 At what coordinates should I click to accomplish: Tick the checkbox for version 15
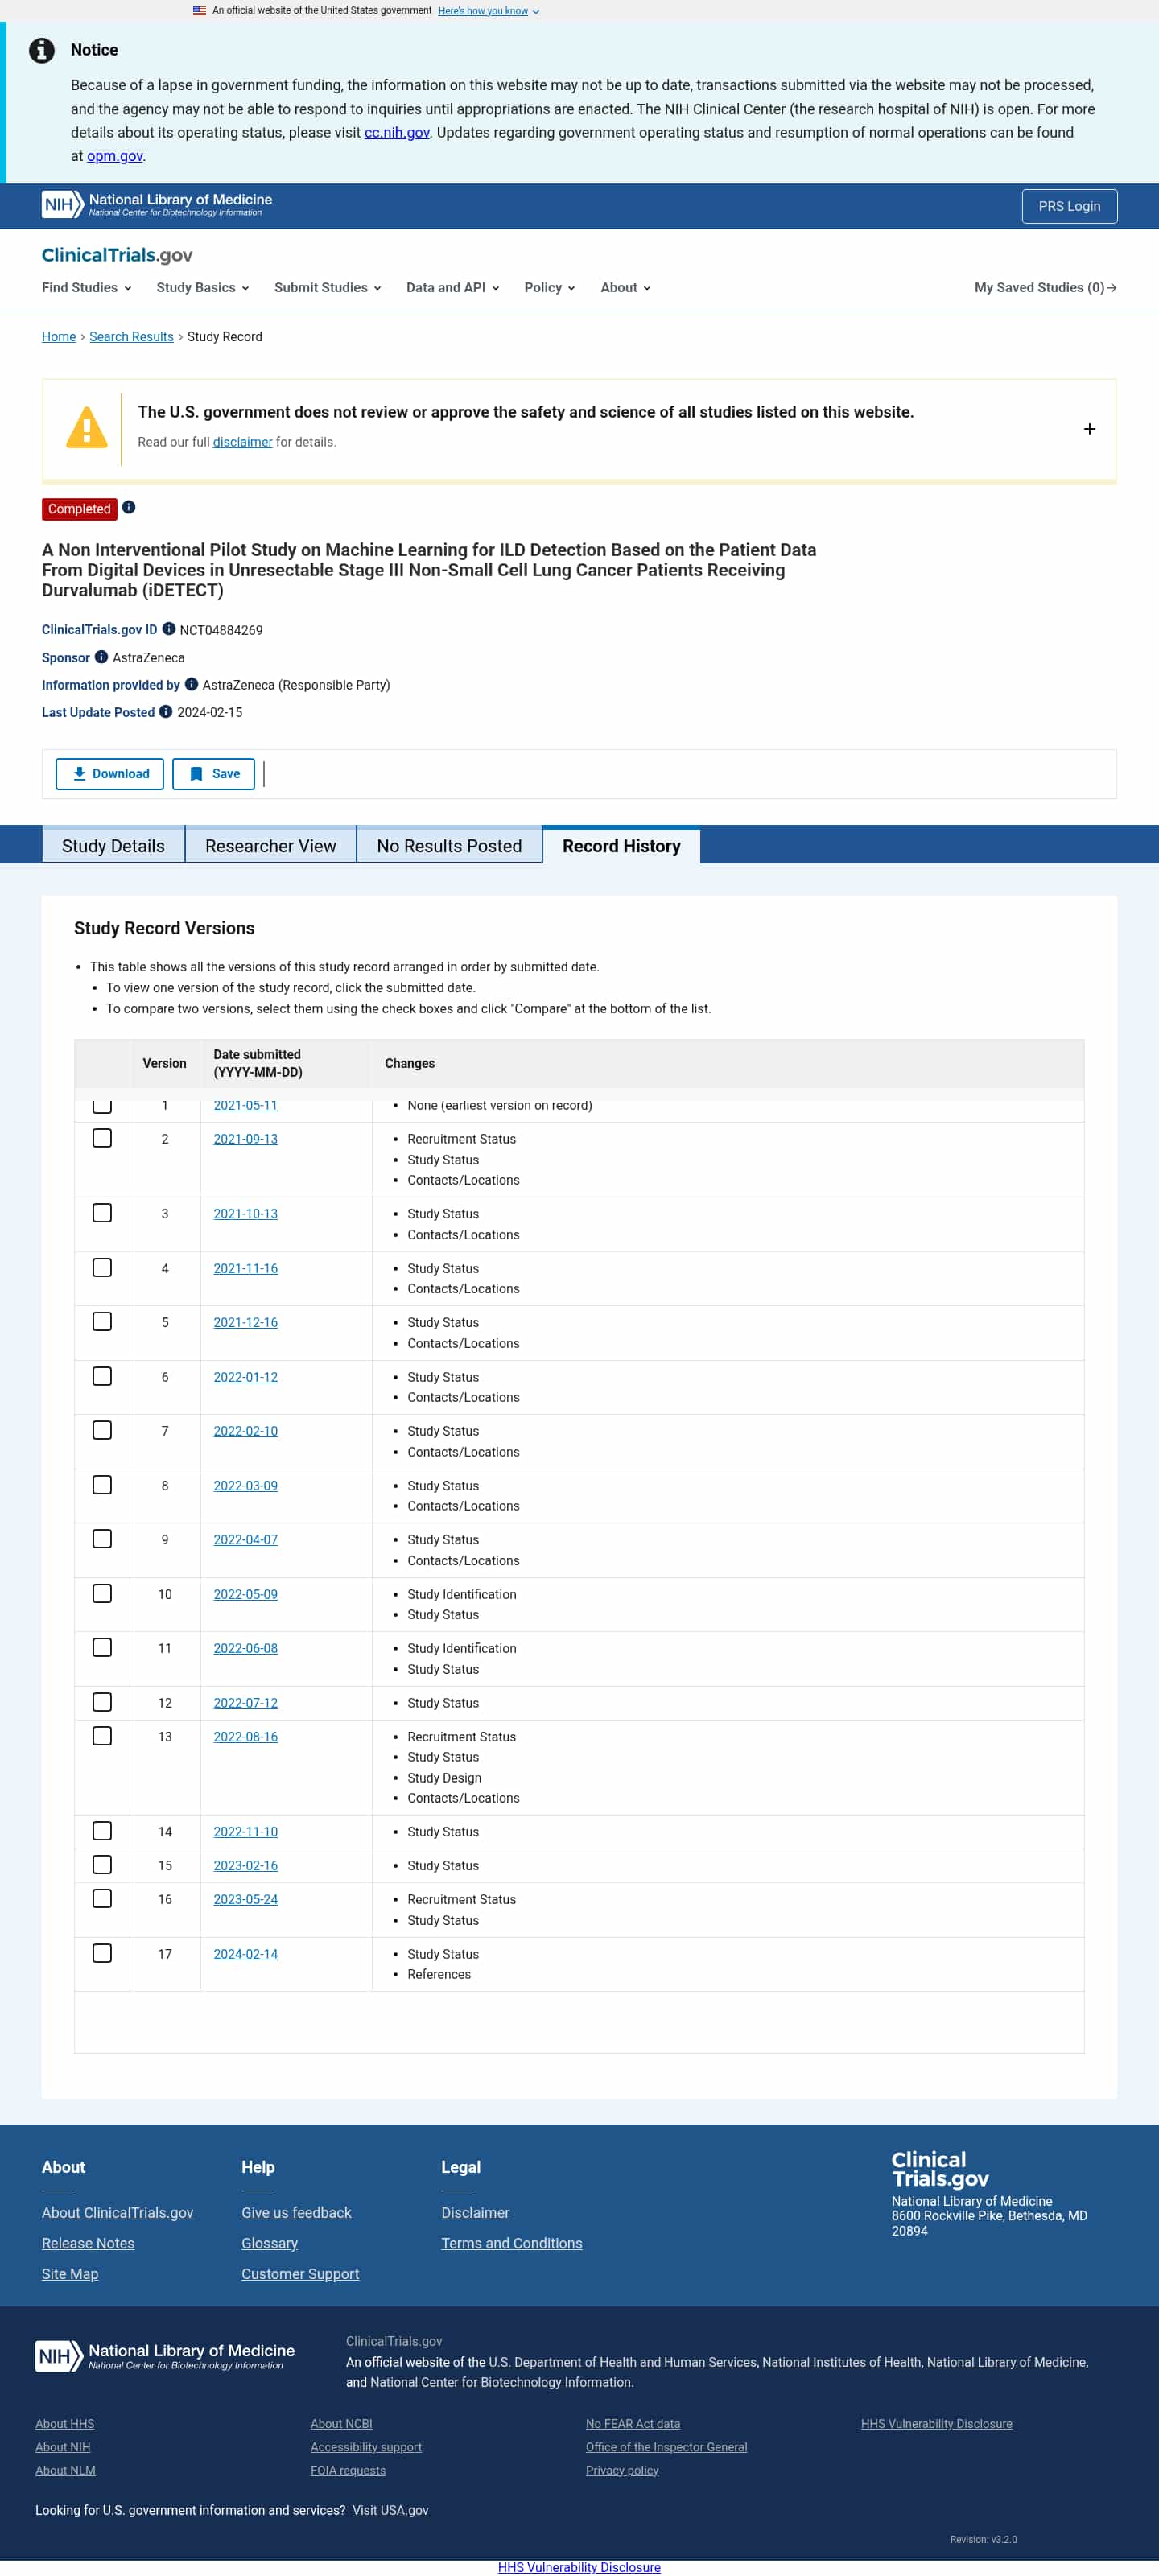[102, 1865]
